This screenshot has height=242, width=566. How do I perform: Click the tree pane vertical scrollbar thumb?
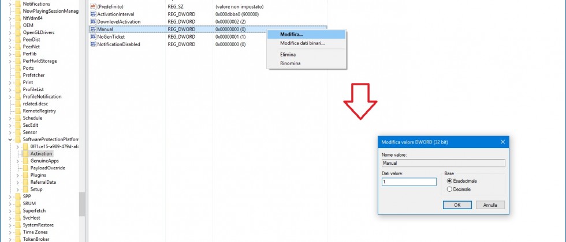coord(82,204)
